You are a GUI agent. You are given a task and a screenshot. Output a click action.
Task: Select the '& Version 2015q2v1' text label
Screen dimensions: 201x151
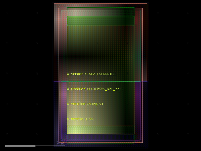pos(85,104)
